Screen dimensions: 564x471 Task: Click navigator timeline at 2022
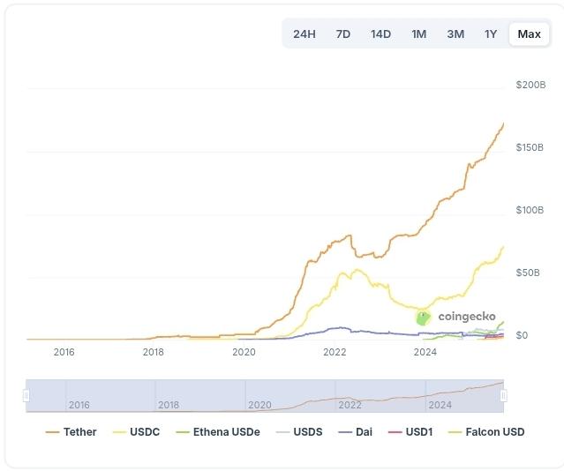click(350, 406)
